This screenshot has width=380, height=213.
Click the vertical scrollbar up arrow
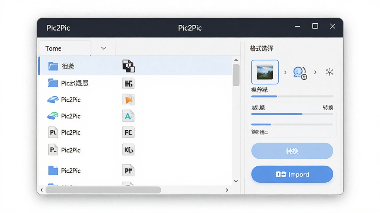pyautogui.click(x=236, y=60)
